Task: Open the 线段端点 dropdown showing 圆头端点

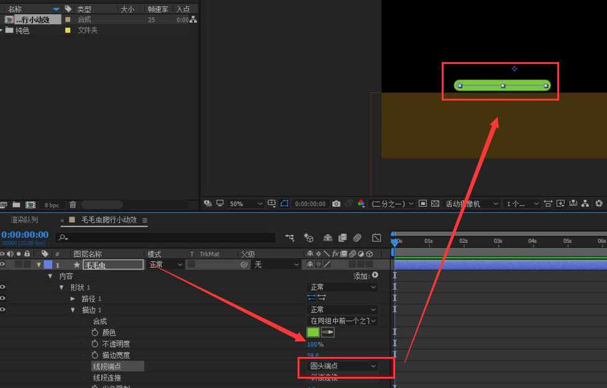Action: pyautogui.click(x=343, y=366)
